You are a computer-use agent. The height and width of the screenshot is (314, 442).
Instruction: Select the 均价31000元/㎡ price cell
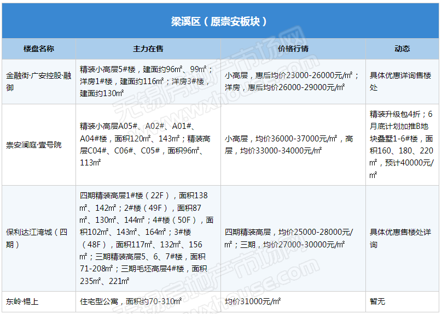[253, 301]
